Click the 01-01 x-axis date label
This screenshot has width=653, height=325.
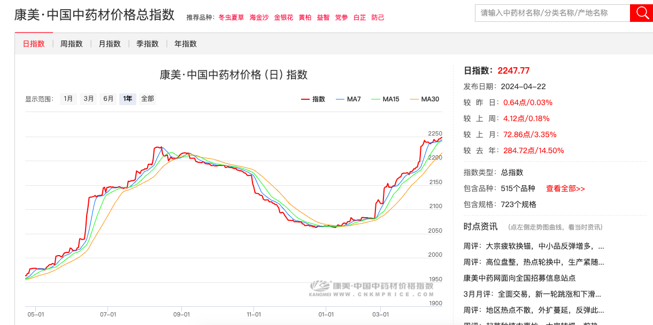[326, 314]
